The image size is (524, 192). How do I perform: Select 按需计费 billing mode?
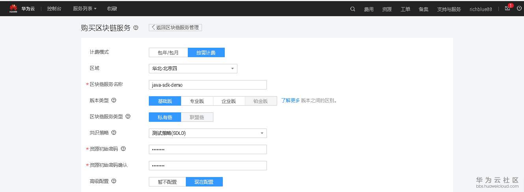pos(206,52)
